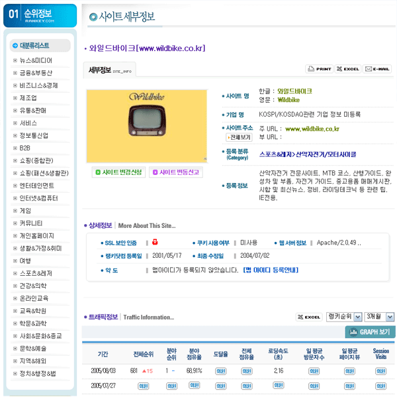Viewport: 397px width, 397px height.
Task: Open 제조업 category
Action: pos(28,98)
